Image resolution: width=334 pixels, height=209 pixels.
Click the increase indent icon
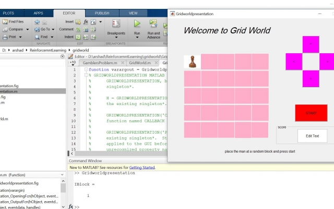86,37
